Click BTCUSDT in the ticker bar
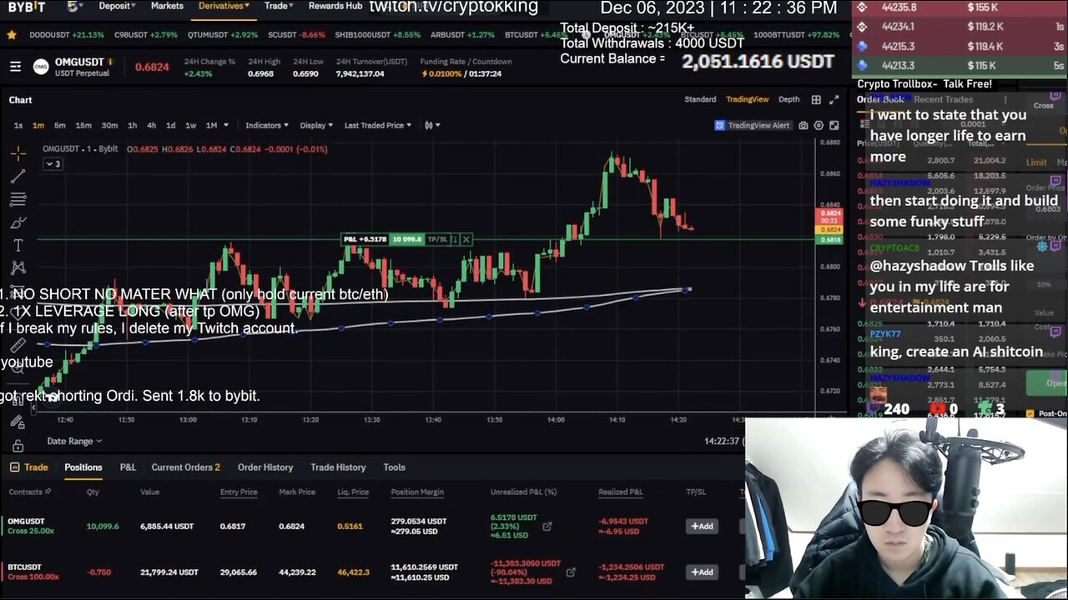 [x=521, y=35]
